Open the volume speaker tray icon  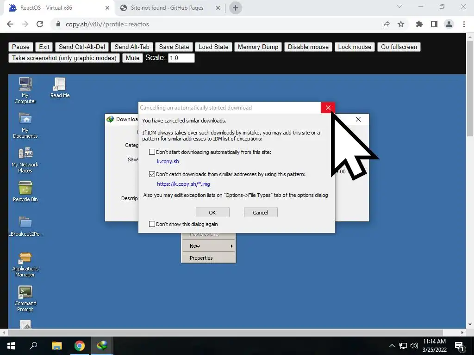coord(414,346)
